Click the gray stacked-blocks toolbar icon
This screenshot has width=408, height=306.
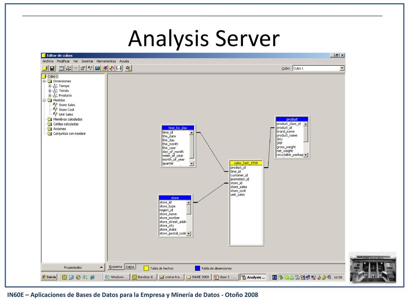(x=83, y=68)
